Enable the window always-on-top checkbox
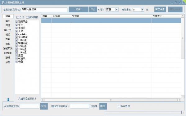Viewport: 186px width, 116px height. pos(119,106)
